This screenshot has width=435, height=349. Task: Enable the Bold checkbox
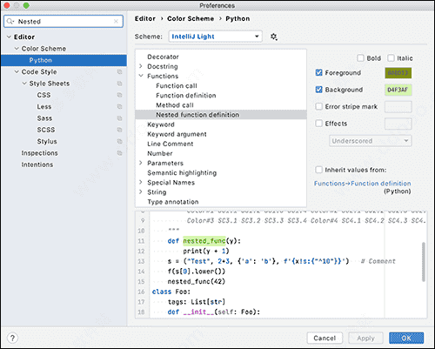(x=360, y=58)
